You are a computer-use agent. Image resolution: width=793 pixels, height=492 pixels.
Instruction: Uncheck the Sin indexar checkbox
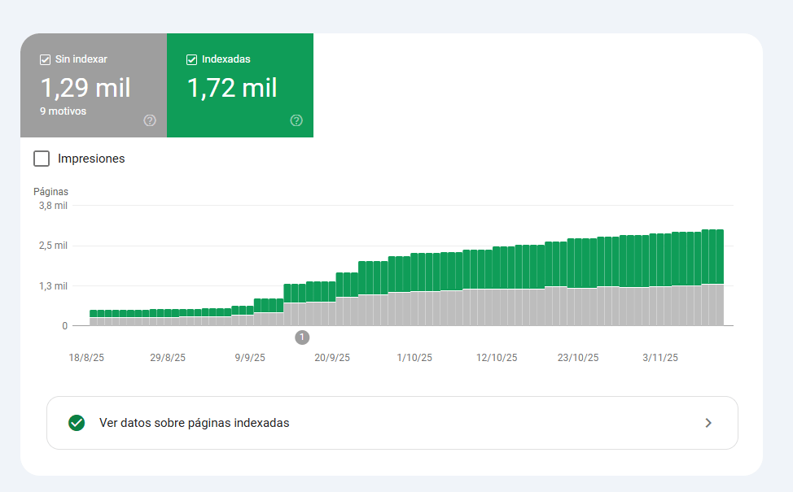click(x=45, y=59)
